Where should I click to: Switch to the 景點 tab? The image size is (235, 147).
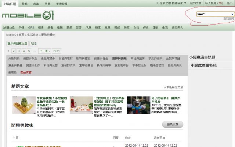(x=25, y=4)
